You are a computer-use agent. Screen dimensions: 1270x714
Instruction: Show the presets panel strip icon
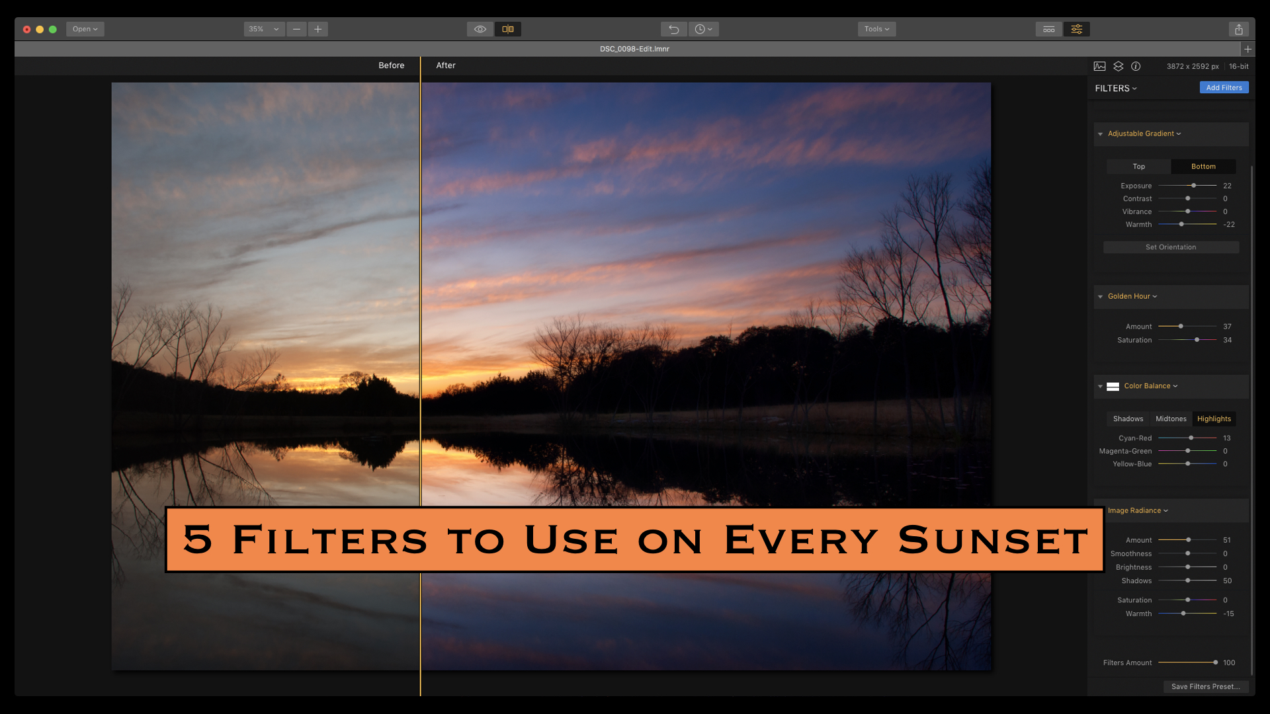coord(1048,29)
